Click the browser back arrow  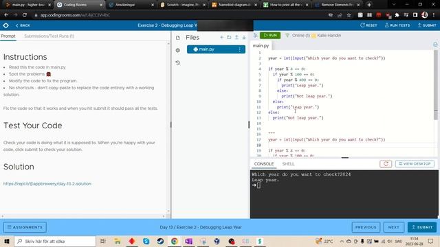pyautogui.click(x=6, y=15)
